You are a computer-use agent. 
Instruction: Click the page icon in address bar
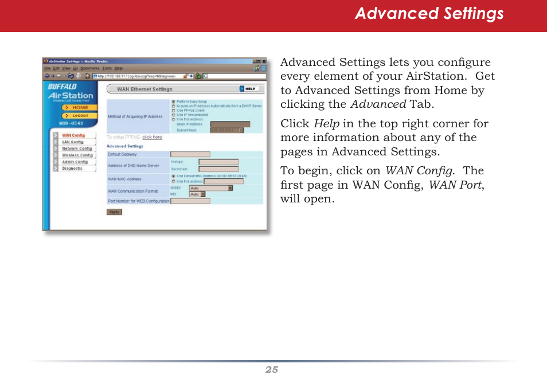(96, 76)
